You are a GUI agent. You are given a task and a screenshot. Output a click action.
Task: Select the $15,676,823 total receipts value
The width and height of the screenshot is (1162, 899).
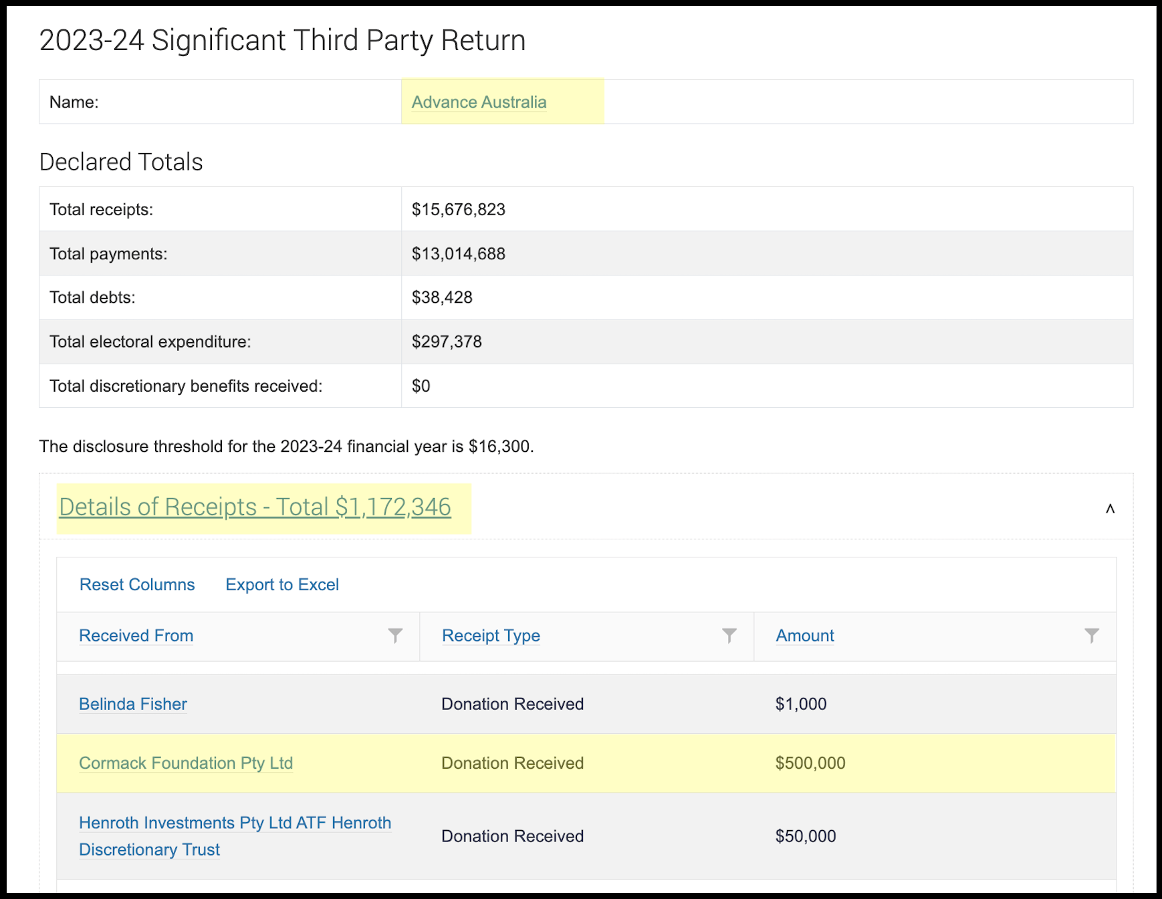(459, 210)
